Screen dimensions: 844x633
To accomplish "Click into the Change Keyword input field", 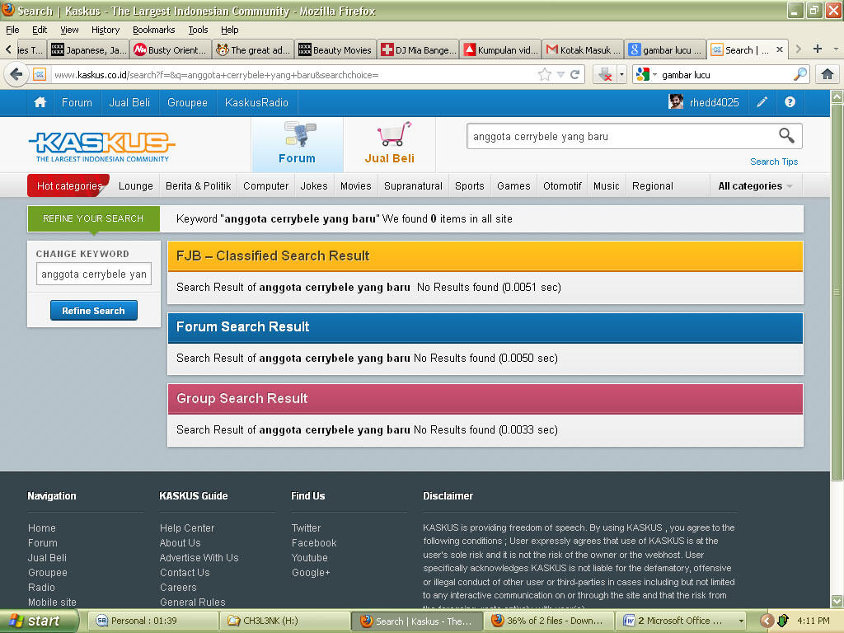I will tap(94, 274).
